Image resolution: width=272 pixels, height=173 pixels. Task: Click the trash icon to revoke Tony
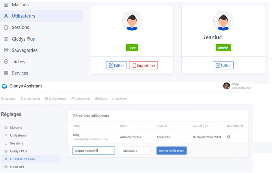click(229, 137)
